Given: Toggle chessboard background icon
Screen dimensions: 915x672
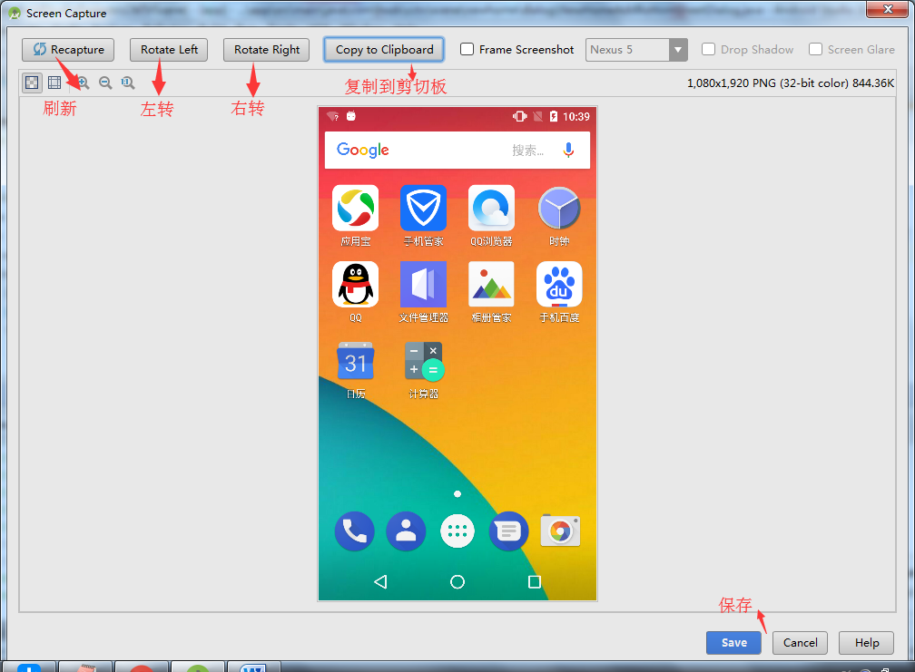Looking at the screenshot, I should click(x=32, y=83).
